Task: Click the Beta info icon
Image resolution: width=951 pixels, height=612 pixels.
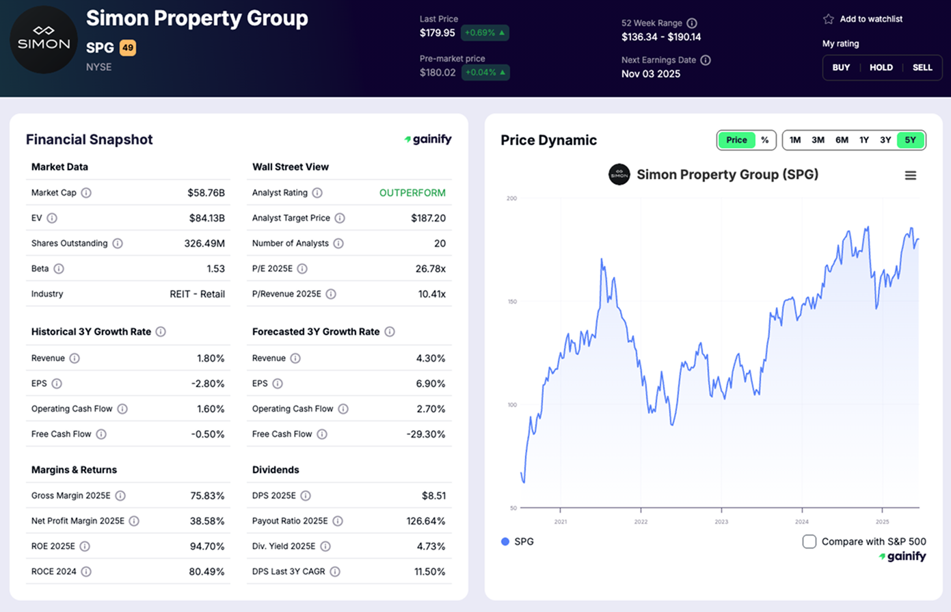Action: point(59,269)
